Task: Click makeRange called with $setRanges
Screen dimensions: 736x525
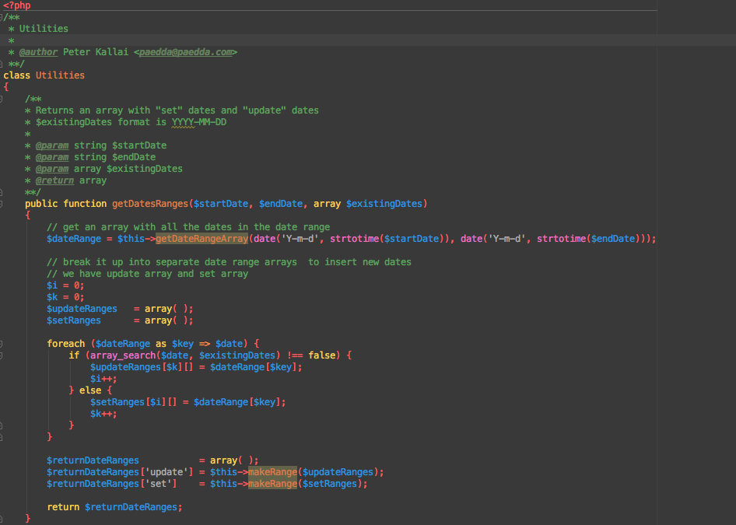Action: (273, 484)
